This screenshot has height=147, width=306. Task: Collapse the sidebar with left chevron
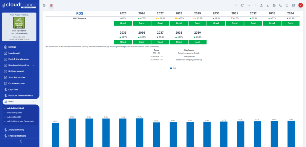point(21,142)
